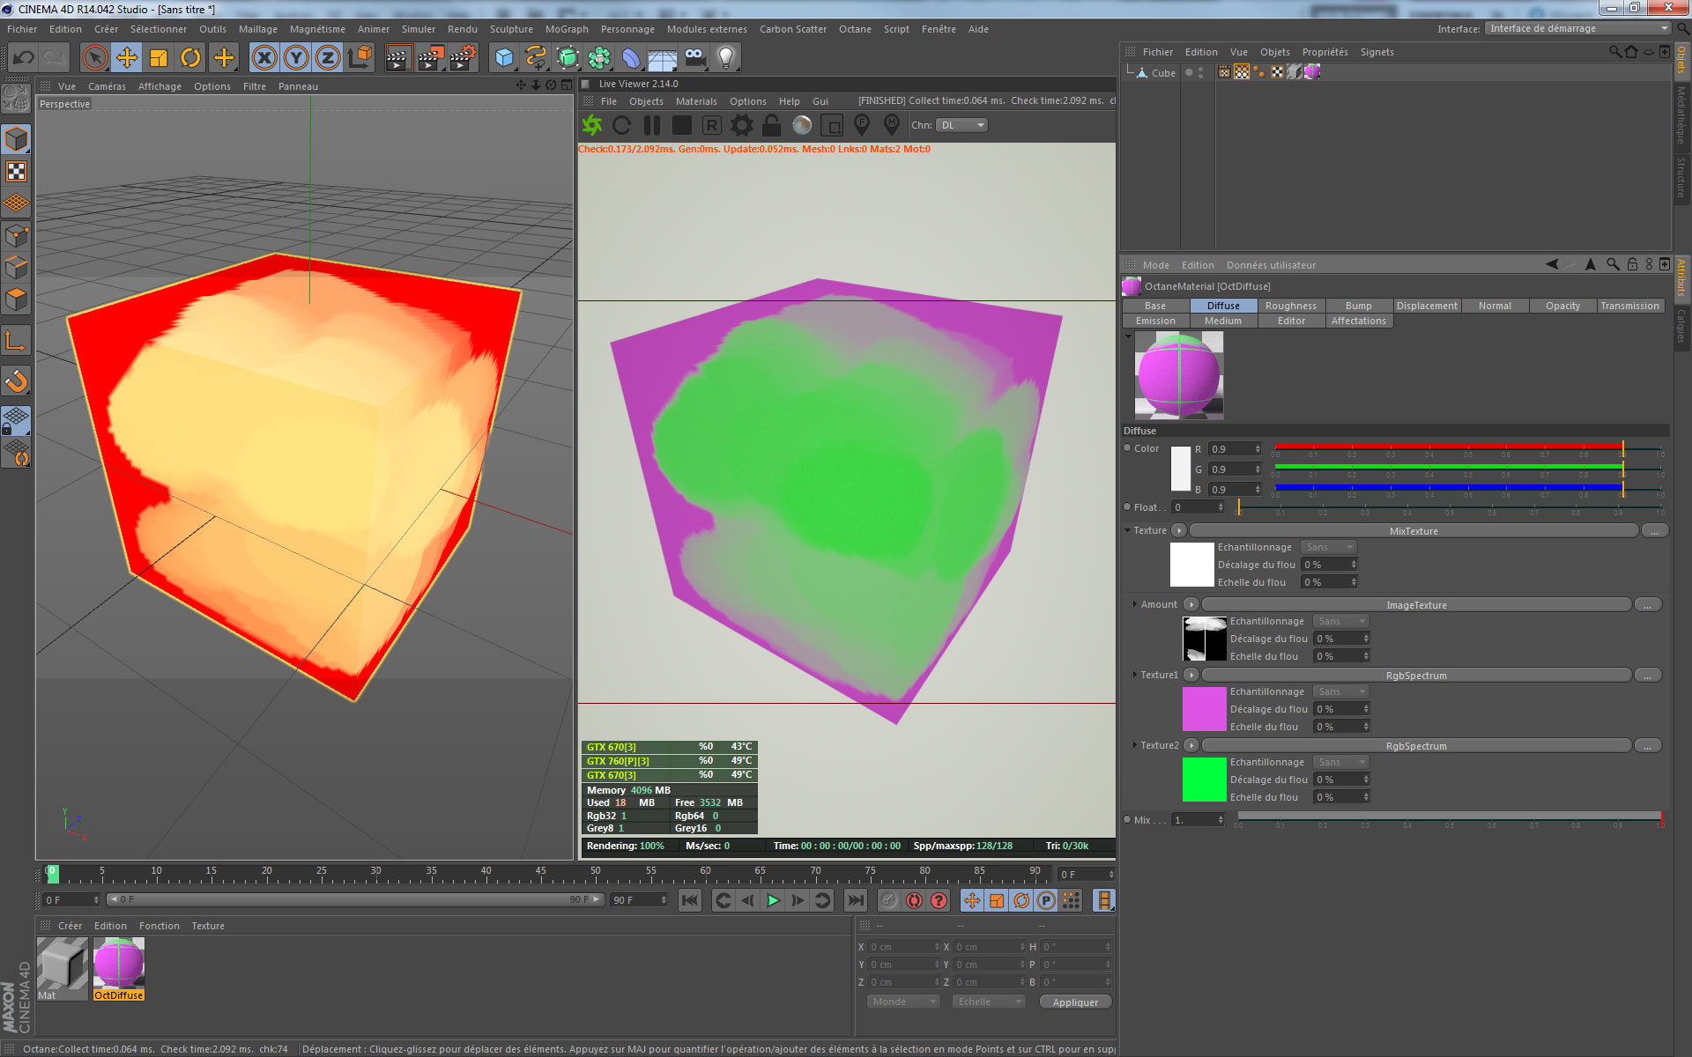Select the Move tool in top toolbar

127,58
